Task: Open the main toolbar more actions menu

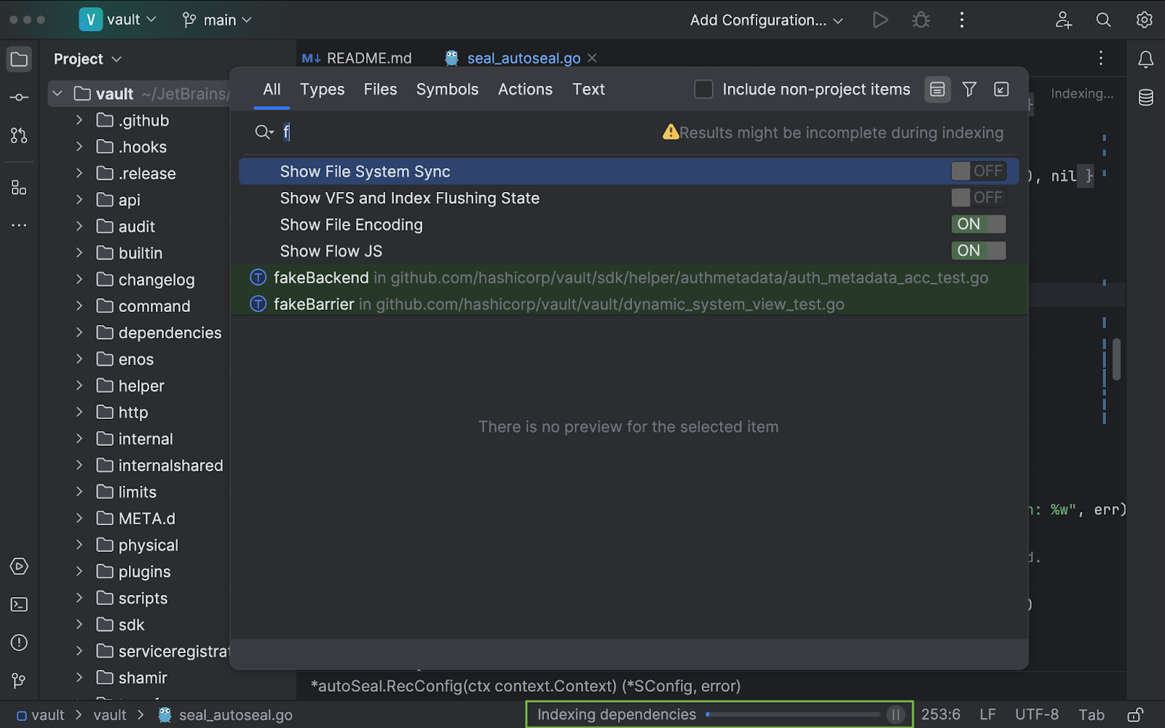Action: 962,20
